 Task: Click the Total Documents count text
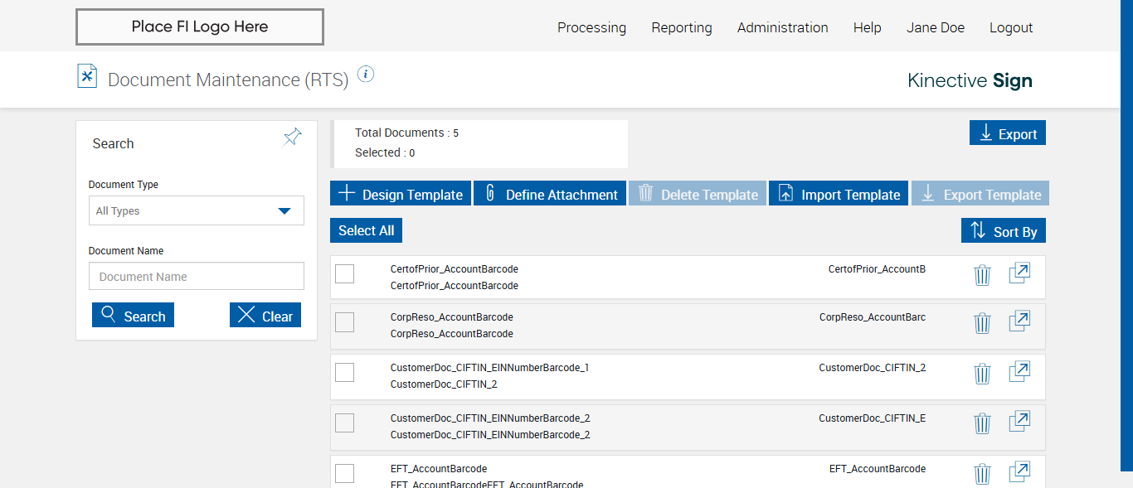pos(406,133)
